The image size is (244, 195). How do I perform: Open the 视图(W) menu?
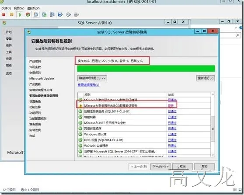click(x=19, y=8)
